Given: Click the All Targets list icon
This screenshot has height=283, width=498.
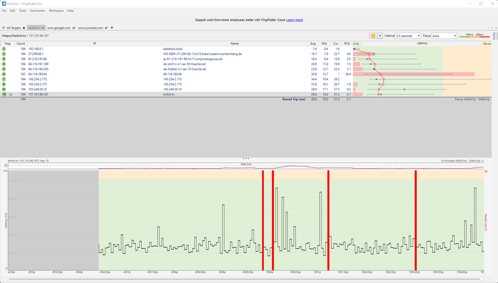Looking at the screenshot, I should (x=3, y=28).
